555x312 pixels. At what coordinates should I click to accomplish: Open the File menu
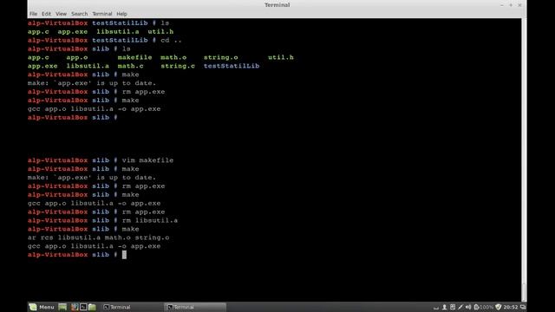point(33,14)
